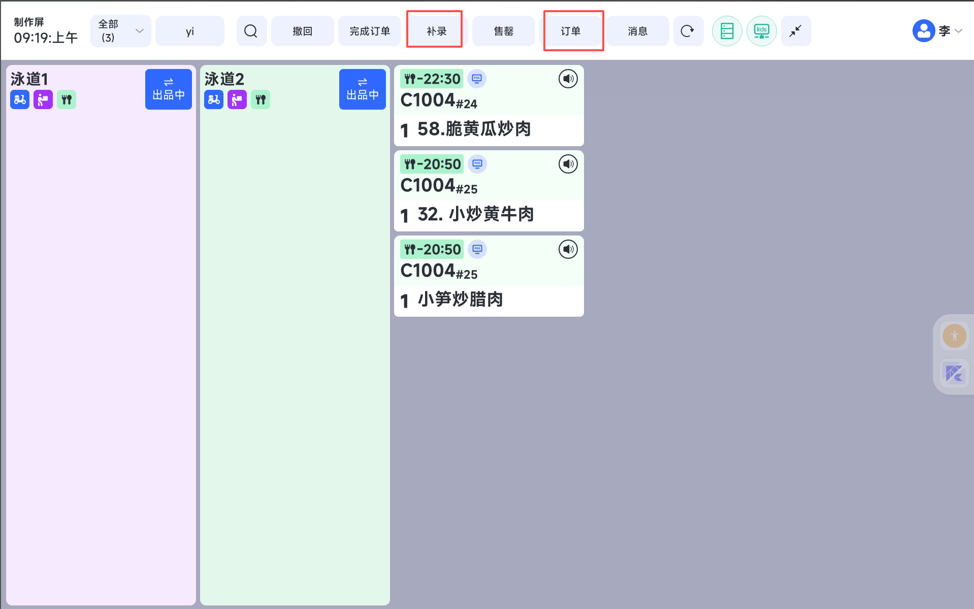Click the search magnifier icon
974x609 pixels.
click(251, 31)
